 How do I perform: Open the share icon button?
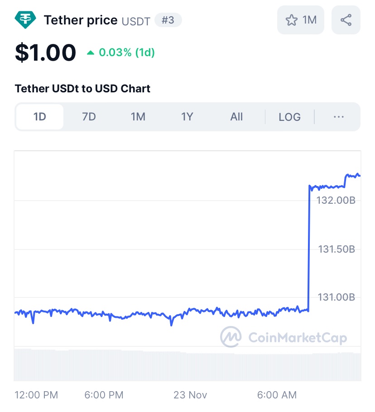[346, 20]
